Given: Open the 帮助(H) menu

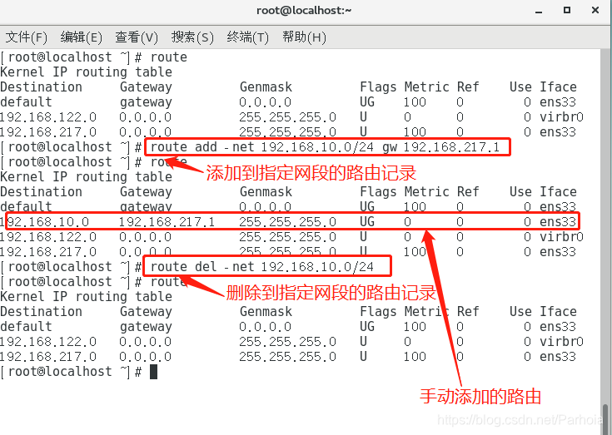Looking at the screenshot, I should [x=304, y=37].
